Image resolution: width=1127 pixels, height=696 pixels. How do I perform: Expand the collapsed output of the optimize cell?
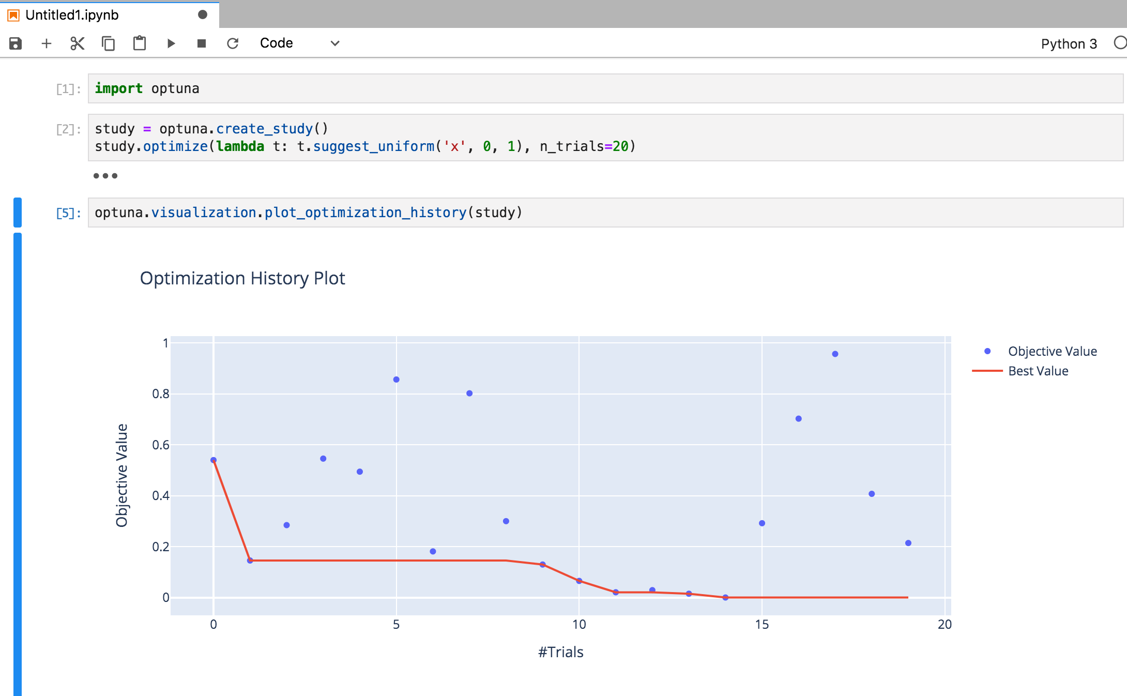(105, 175)
